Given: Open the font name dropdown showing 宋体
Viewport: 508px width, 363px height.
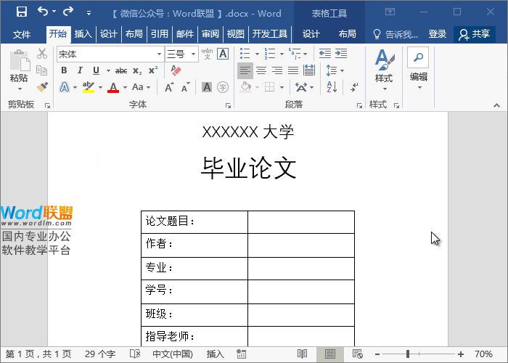Looking at the screenshot, I should (159, 54).
